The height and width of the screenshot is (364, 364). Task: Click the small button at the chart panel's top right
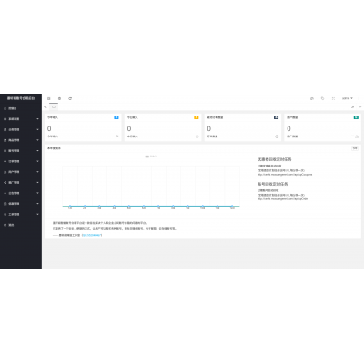355,148
